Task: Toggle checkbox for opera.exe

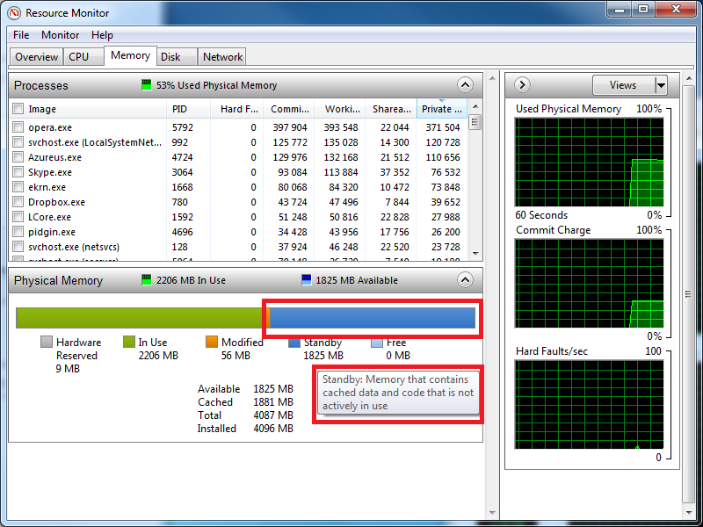Action: 18,126
